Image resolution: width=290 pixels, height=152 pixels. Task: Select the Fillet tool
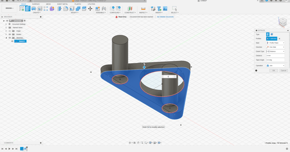click(x=66, y=9)
